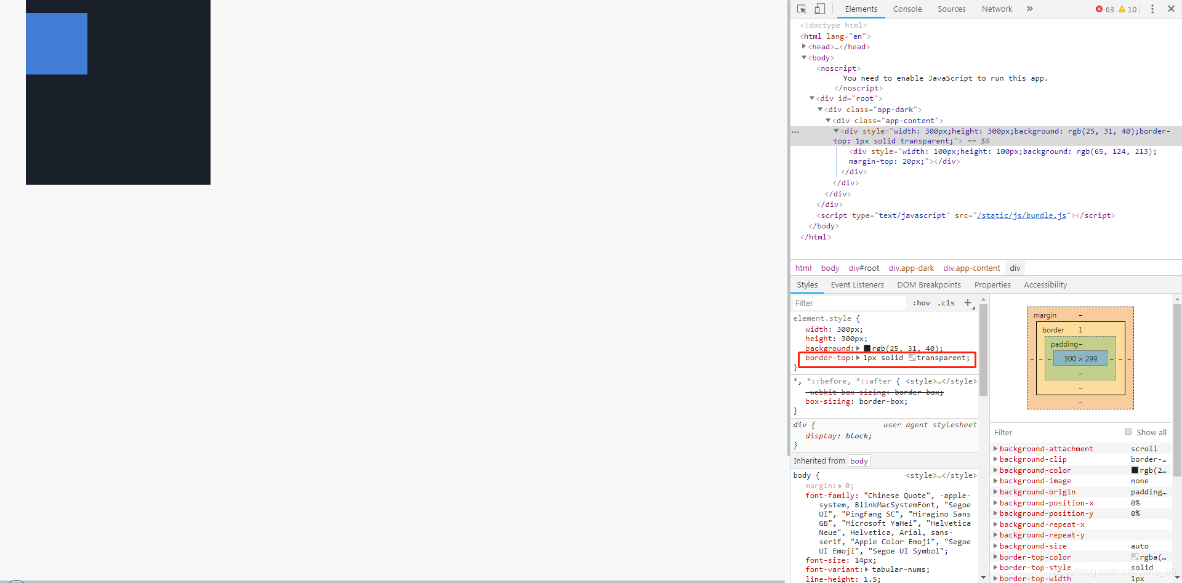
Task: Select the Styles sidebar tab
Action: pos(807,285)
